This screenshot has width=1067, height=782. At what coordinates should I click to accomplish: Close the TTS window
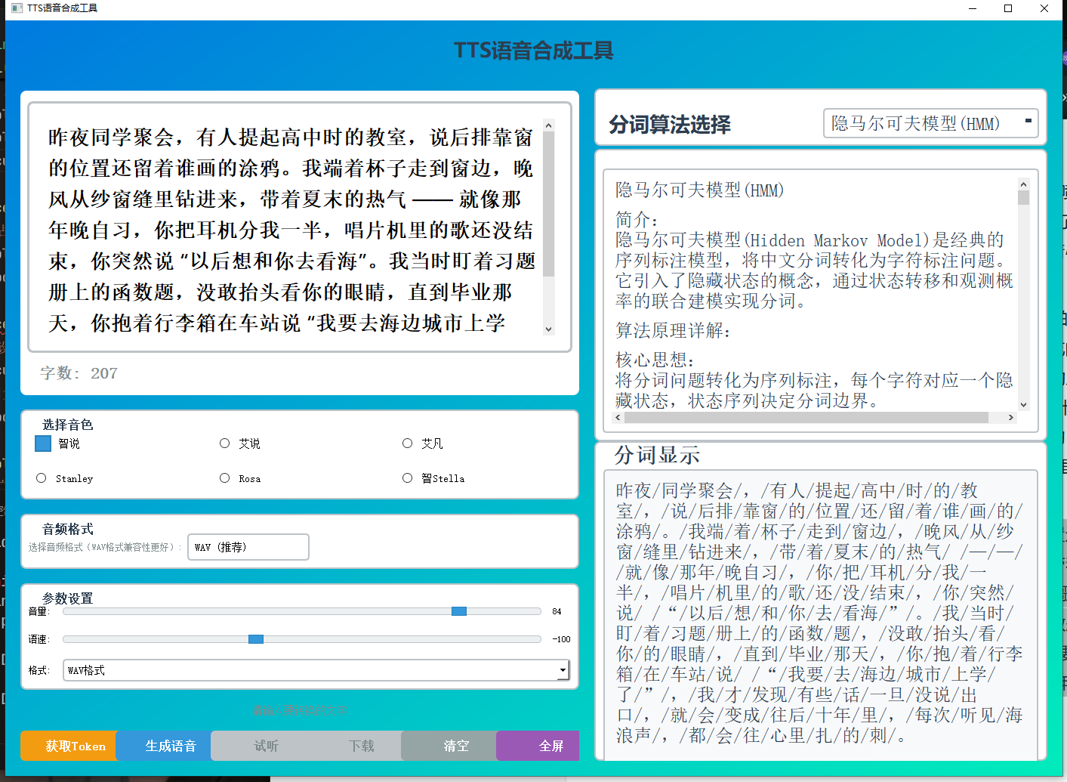[1044, 8]
